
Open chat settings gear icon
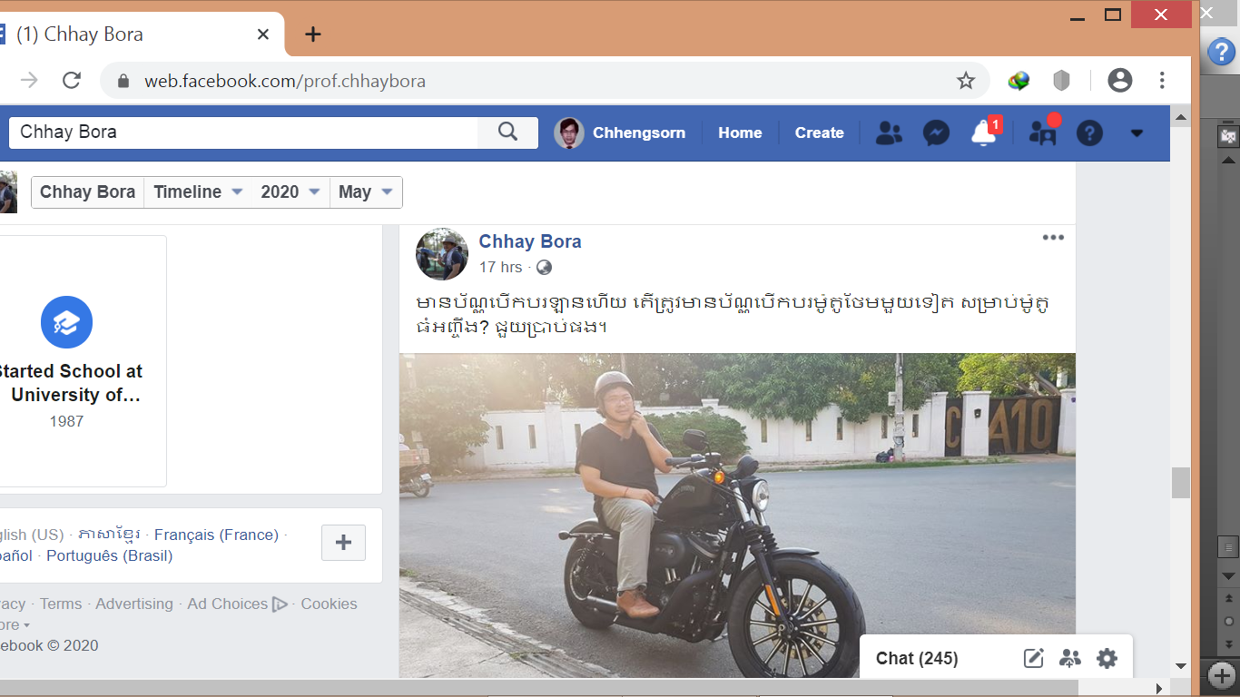[x=1107, y=659]
